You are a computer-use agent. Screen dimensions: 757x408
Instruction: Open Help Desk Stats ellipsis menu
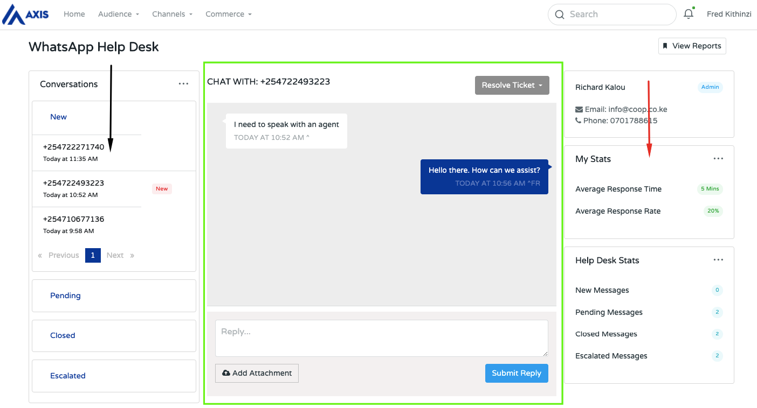coord(718,260)
